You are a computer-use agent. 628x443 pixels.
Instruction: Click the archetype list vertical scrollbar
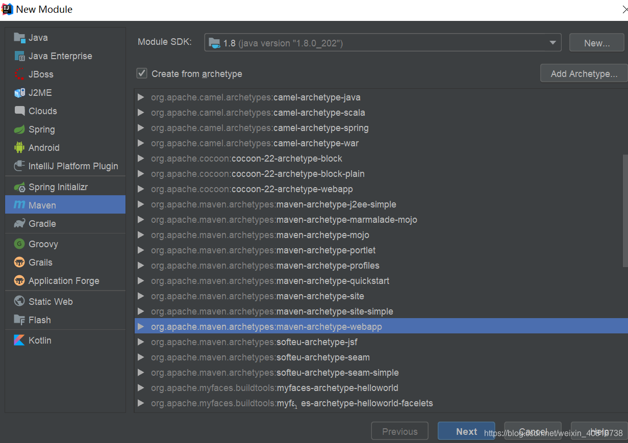(625, 210)
